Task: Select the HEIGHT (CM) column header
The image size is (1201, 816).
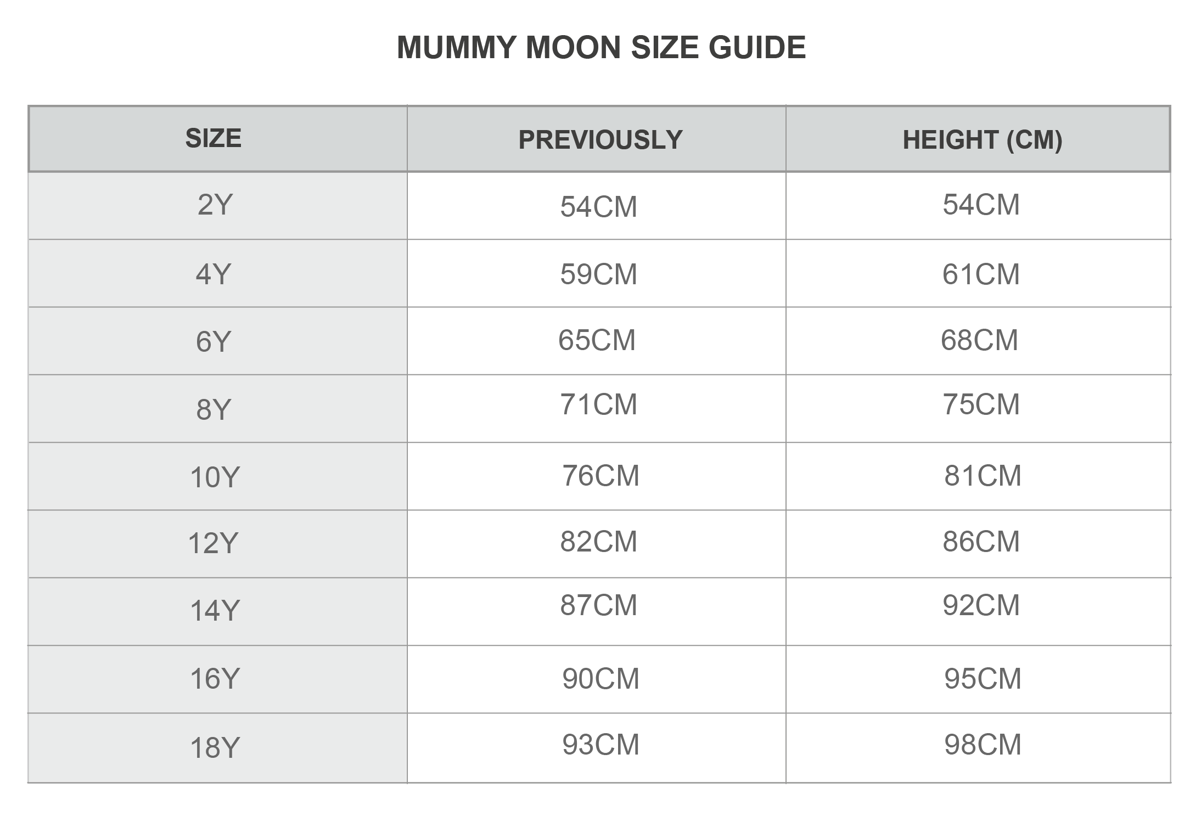Action: click(x=983, y=139)
